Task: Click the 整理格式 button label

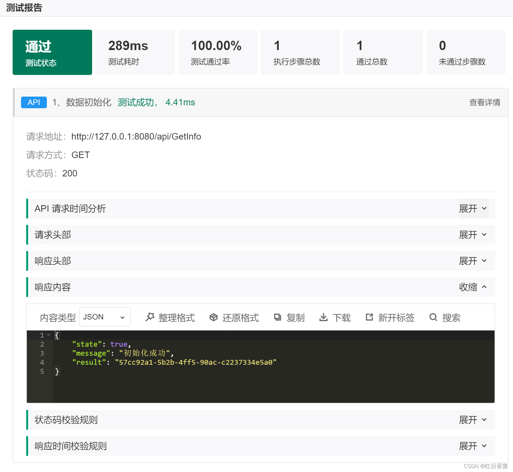Action: click(176, 318)
